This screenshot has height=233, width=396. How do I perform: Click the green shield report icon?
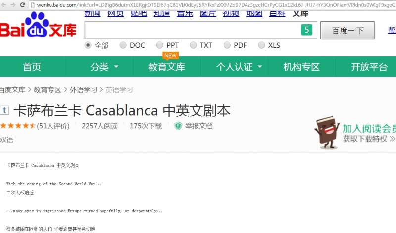click(178, 126)
